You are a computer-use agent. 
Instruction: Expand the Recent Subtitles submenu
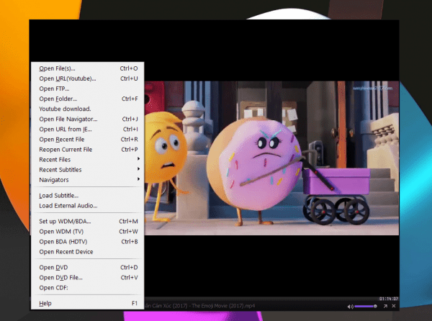point(88,170)
